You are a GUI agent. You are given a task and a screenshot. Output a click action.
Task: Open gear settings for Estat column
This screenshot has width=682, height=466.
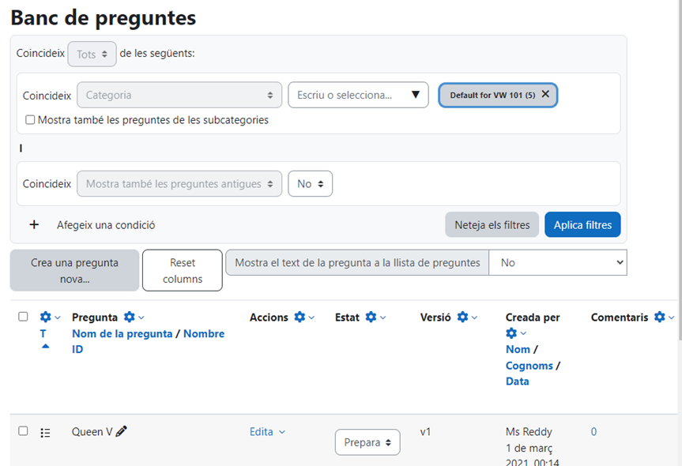(371, 318)
